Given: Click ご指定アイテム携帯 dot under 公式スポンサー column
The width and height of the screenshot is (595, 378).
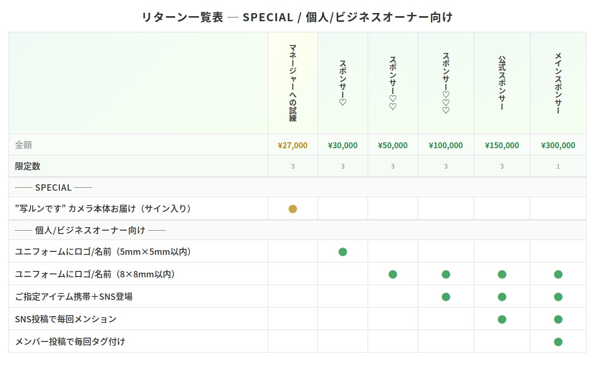Looking at the screenshot, I should click(502, 297).
